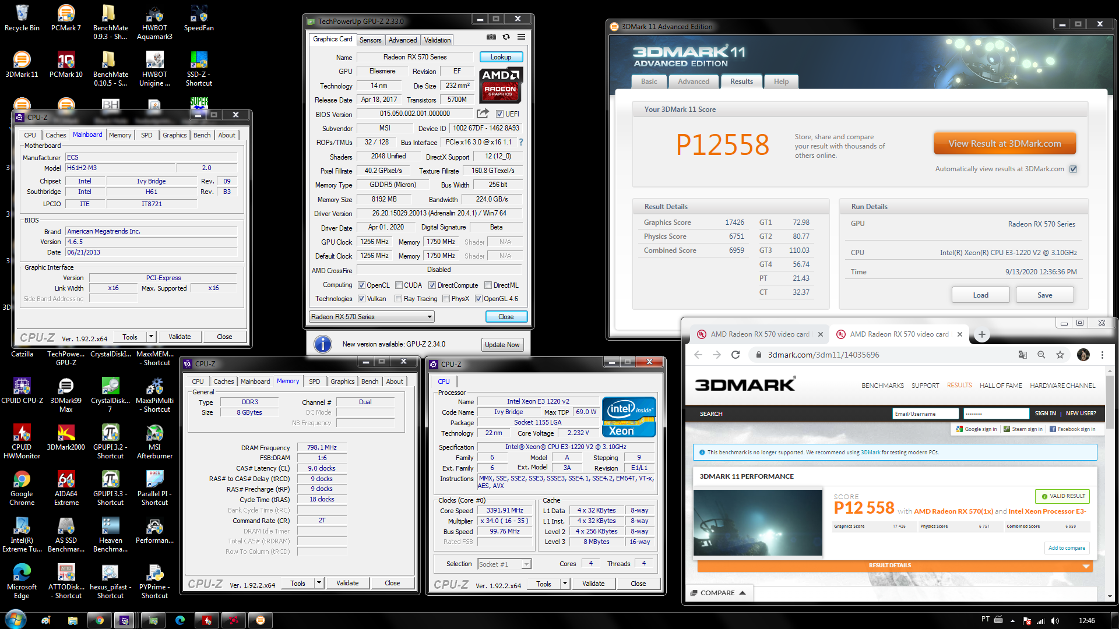Click Chrome back arrow
The width and height of the screenshot is (1119, 629).
[698, 355]
